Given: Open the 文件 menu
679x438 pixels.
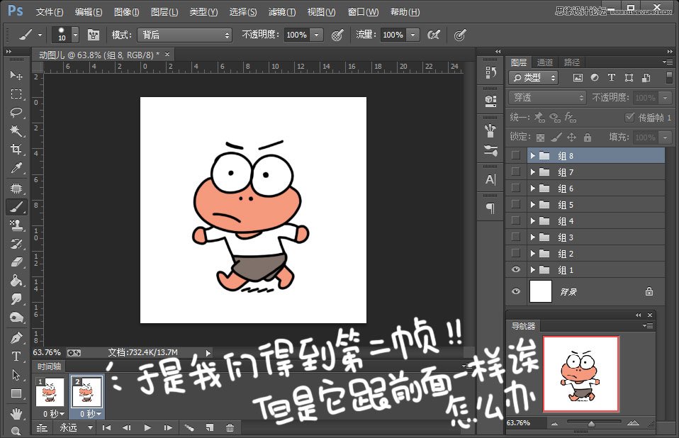Looking at the screenshot, I should click(50, 12).
